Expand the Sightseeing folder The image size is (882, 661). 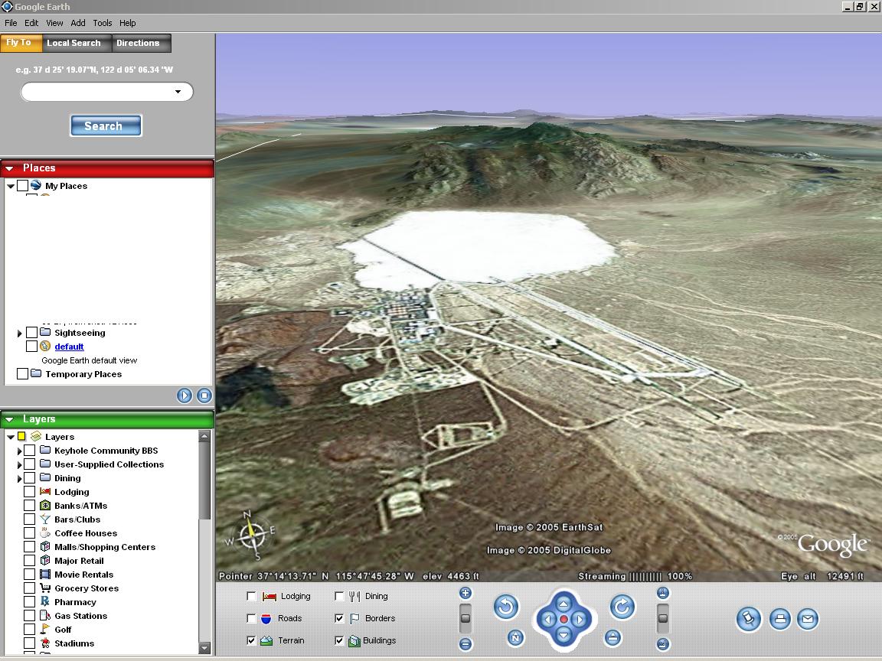point(20,334)
